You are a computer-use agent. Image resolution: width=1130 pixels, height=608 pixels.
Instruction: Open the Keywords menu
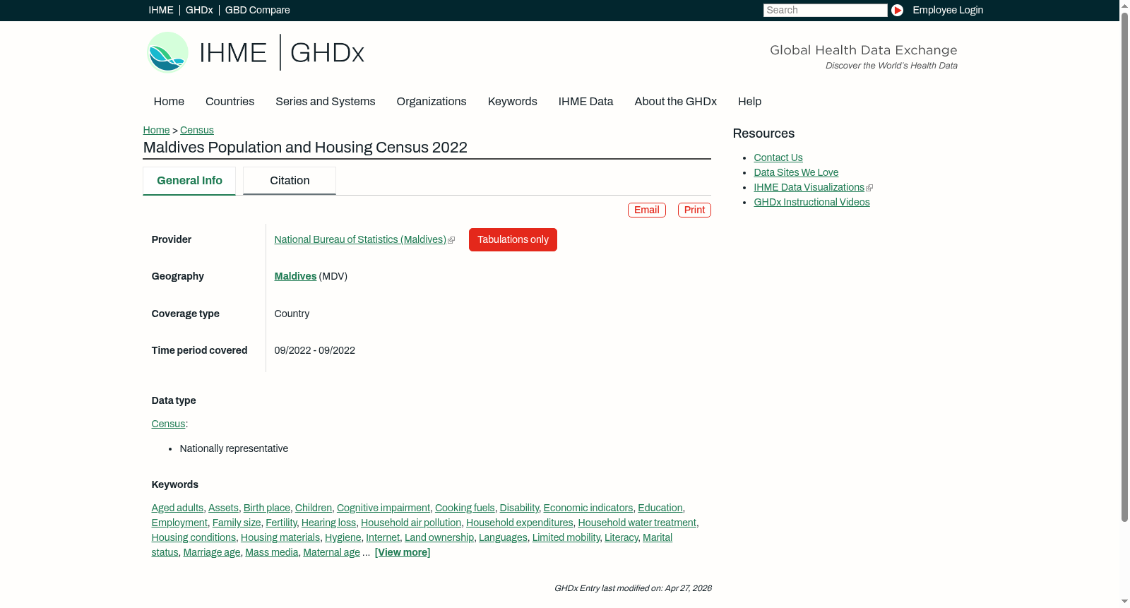(x=513, y=102)
